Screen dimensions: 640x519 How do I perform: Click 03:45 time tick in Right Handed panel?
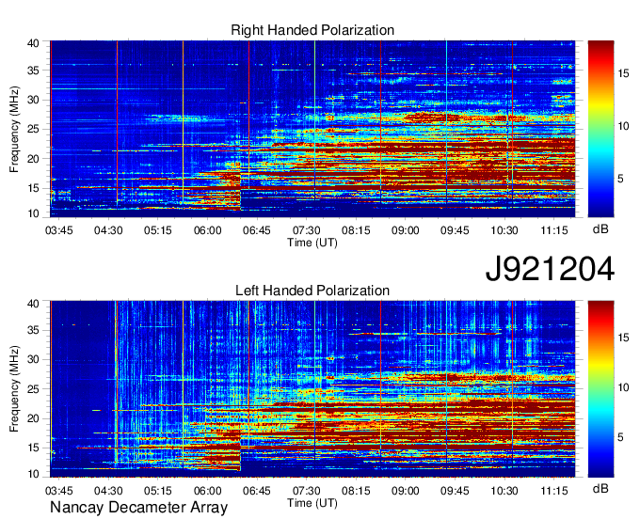tap(58, 230)
